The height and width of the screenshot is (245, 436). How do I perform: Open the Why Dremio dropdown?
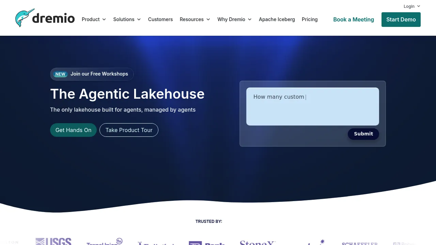click(x=234, y=19)
